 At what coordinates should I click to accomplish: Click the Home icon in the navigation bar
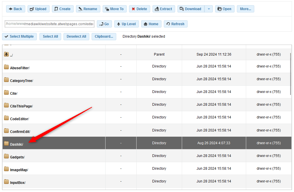[146, 24]
